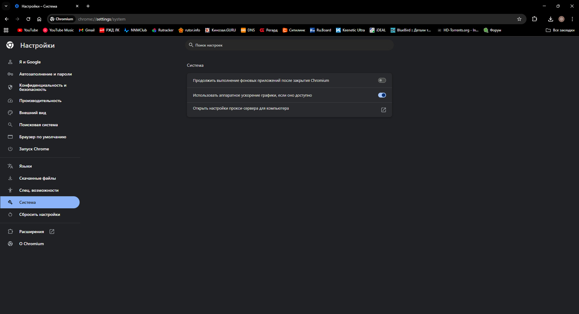Select Запуск Chrome in sidebar
The width and height of the screenshot is (579, 314).
pyautogui.click(x=40, y=149)
